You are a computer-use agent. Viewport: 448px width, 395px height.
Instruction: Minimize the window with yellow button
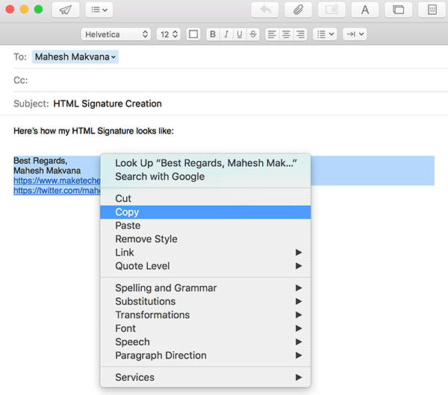coord(25,10)
